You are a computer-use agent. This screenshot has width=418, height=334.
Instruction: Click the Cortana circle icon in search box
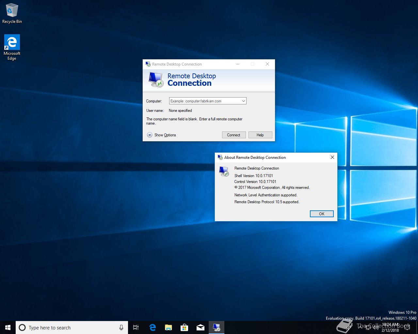coord(22,327)
